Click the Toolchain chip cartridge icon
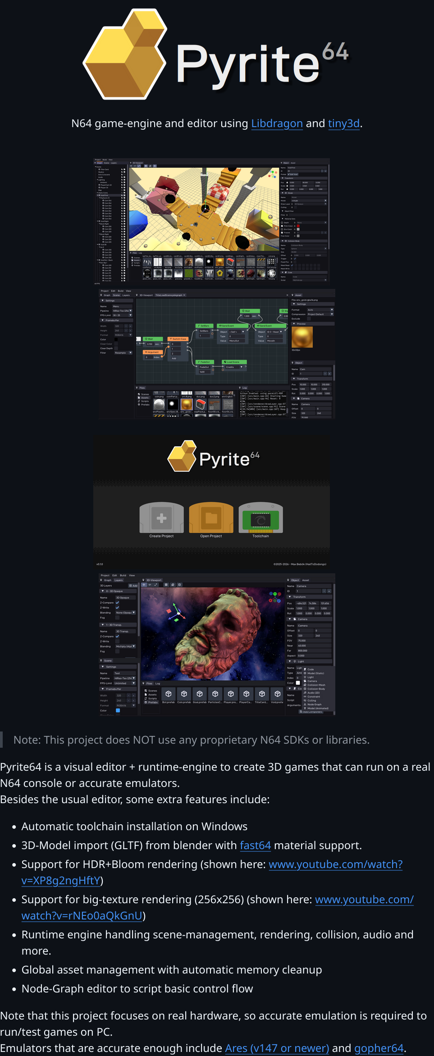The width and height of the screenshot is (434, 1056). click(260, 518)
